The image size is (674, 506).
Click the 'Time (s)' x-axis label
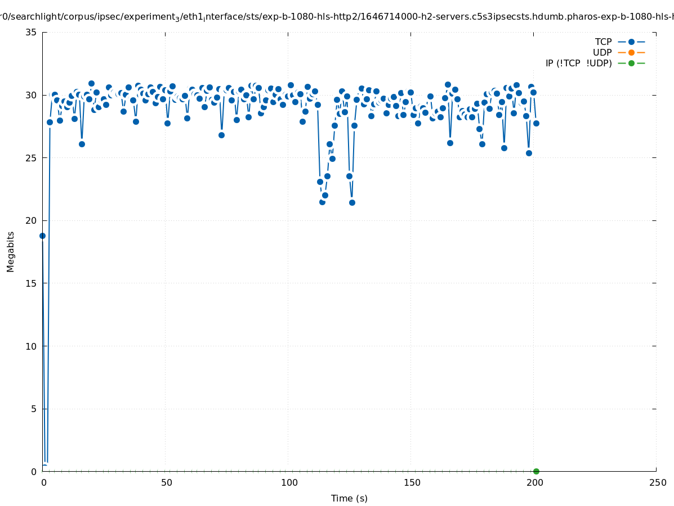(x=349, y=498)
